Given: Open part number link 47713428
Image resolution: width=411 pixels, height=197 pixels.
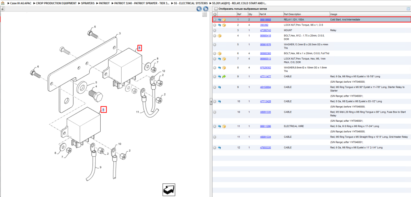Looking at the screenshot, I should pyautogui.click(x=265, y=101).
